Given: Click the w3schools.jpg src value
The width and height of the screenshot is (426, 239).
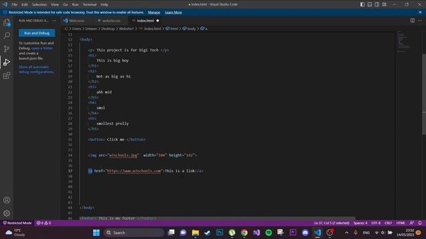Looking at the screenshot, I should tap(123, 155).
